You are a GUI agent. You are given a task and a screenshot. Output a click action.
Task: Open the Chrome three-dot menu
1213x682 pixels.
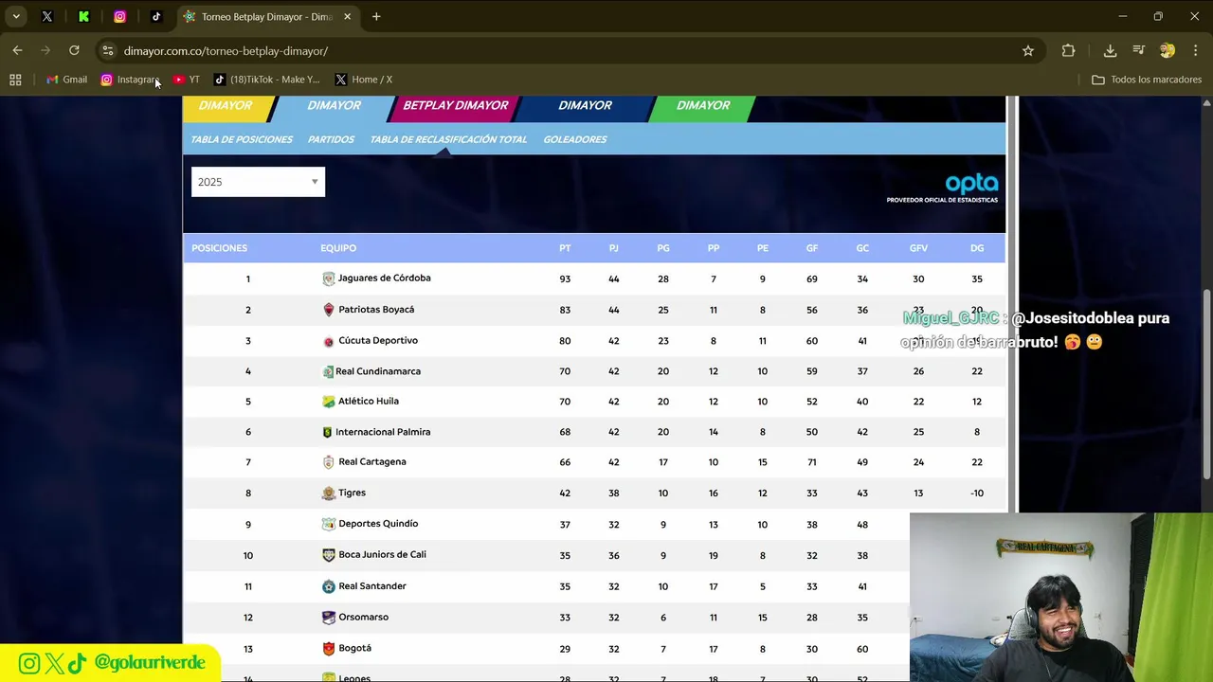(1196, 50)
